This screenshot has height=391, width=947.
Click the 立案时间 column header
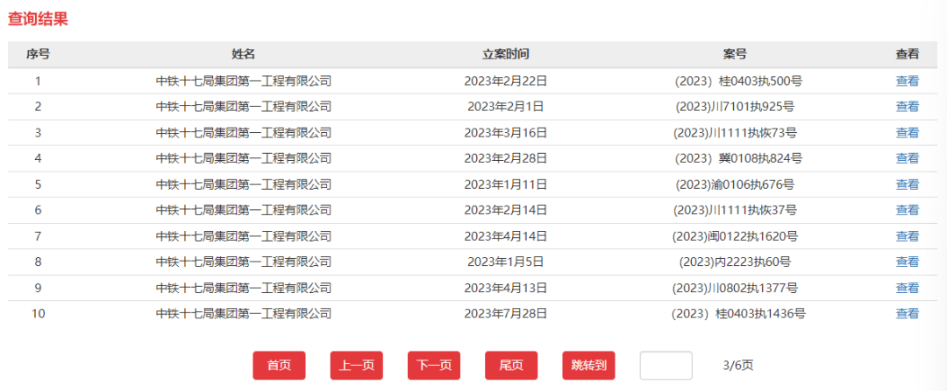(x=506, y=54)
